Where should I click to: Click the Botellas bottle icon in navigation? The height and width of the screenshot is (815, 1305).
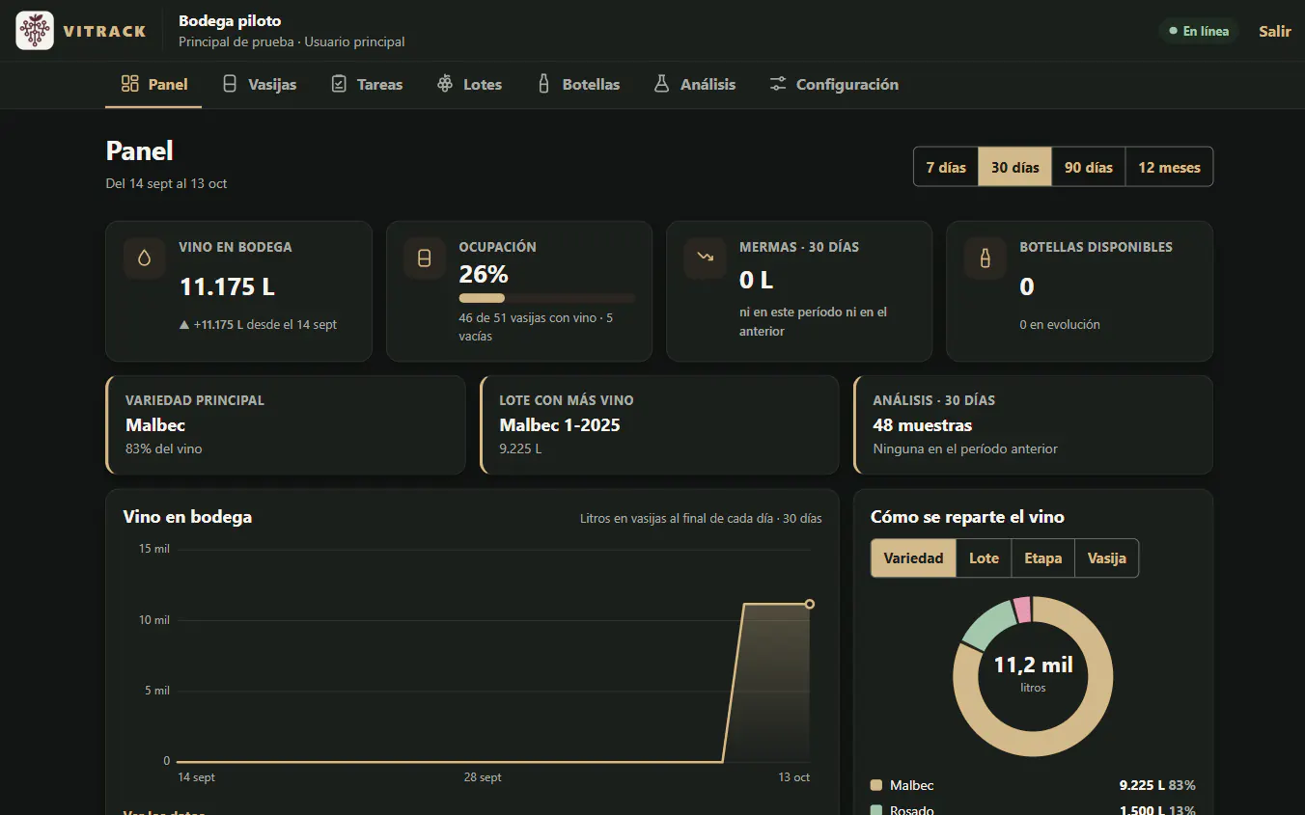[544, 84]
